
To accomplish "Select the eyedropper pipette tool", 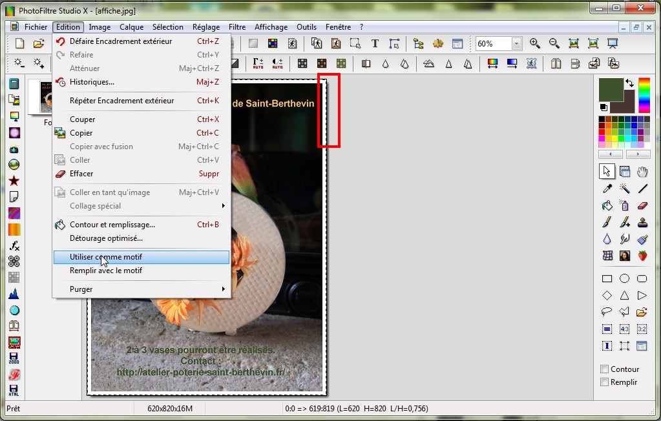I will click(607, 189).
